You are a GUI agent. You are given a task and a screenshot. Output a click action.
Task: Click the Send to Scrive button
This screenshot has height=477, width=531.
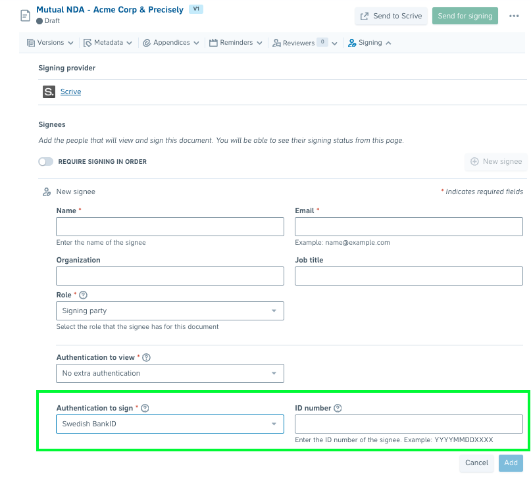pos(391,16)
